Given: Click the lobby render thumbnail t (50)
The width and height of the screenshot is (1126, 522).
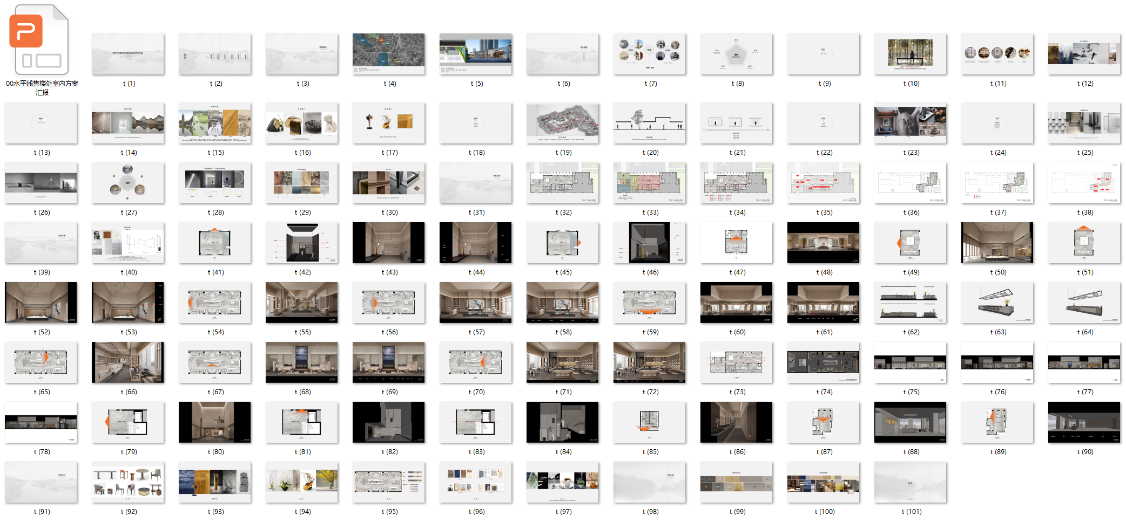Looking at the screenshot, I should coord(997,243).
